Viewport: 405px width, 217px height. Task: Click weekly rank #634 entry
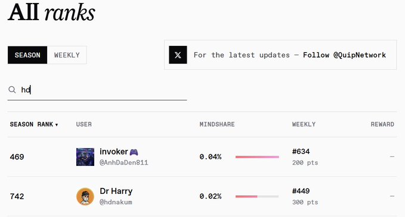click(301, 152)
